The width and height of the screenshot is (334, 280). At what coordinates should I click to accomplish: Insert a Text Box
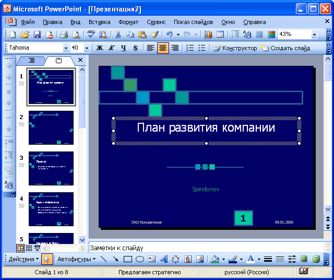click(152, 259)
